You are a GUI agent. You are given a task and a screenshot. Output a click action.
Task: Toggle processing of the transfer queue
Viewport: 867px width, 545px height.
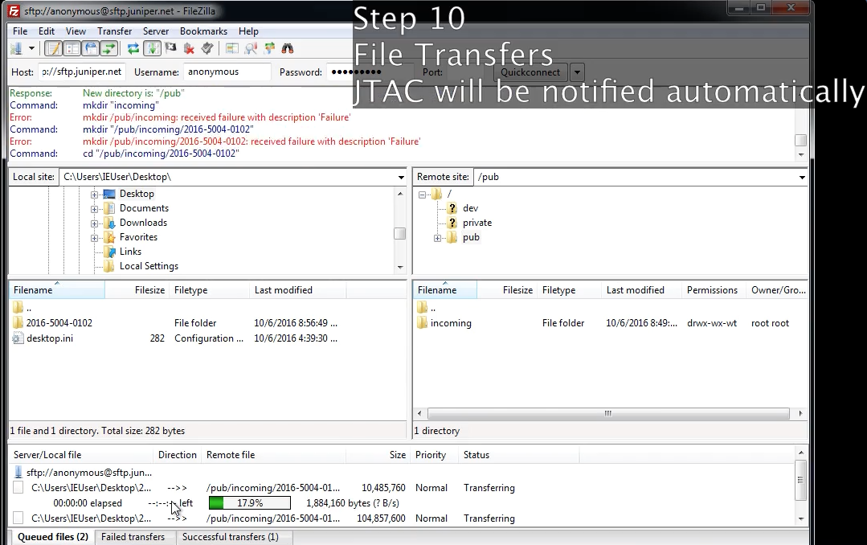152,49
